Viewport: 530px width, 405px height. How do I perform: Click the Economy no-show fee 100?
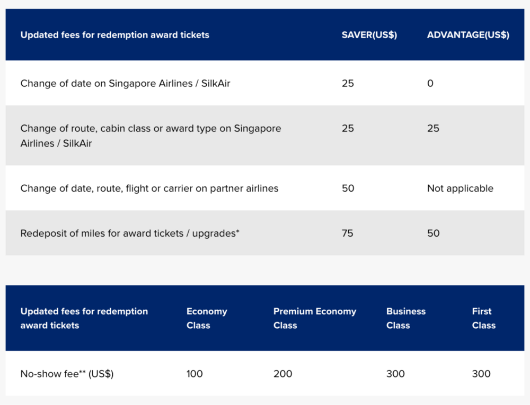click(x=195, y=374)
